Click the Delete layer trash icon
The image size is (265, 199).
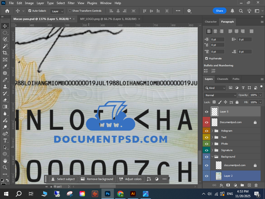pos(256,185)
